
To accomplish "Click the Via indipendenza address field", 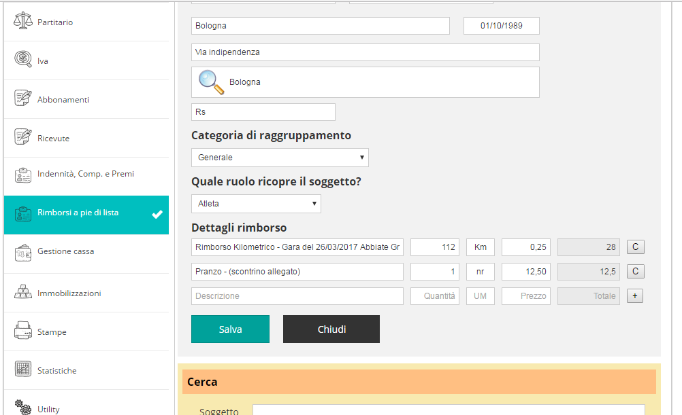I will pyautogui.click(x=365, y=52).
